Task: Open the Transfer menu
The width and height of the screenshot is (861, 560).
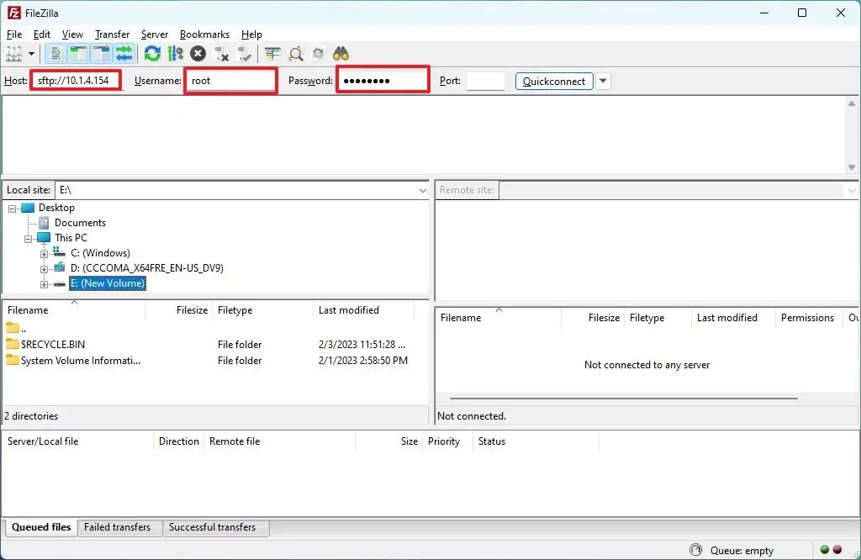Action: point(112,34)
